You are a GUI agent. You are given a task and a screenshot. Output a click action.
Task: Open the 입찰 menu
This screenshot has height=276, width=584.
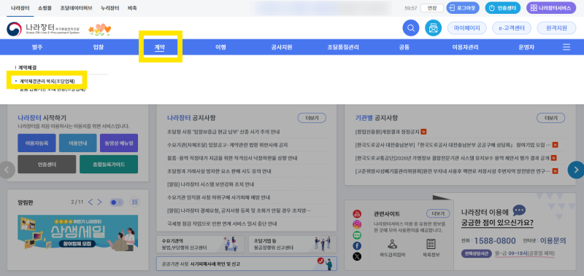(x=99, y=47)
